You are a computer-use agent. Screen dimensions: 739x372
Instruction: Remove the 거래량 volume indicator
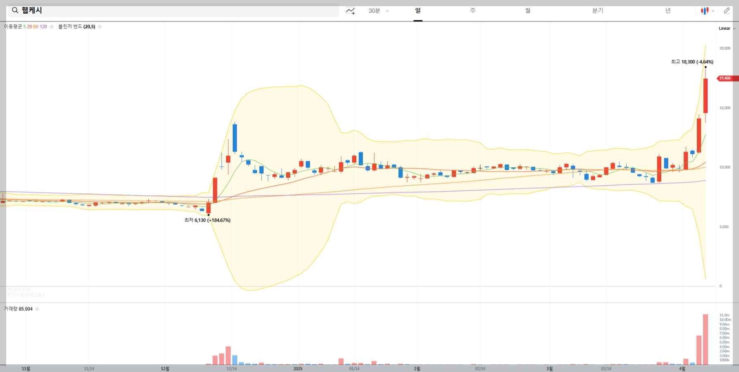(37, 309)
